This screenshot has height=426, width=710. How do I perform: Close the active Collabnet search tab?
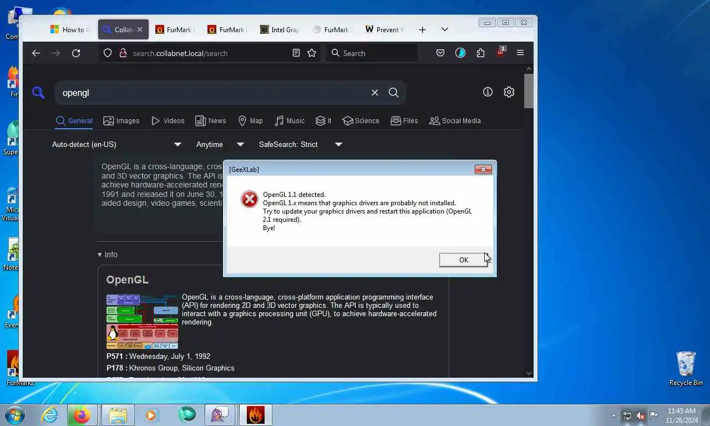(140, 30)
